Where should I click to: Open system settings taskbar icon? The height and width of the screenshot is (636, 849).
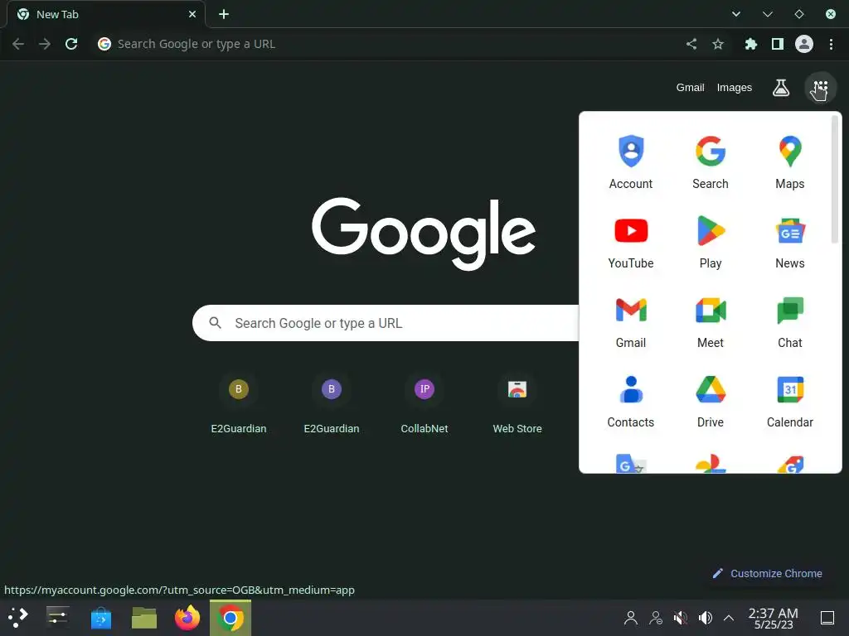coord(57,618)
